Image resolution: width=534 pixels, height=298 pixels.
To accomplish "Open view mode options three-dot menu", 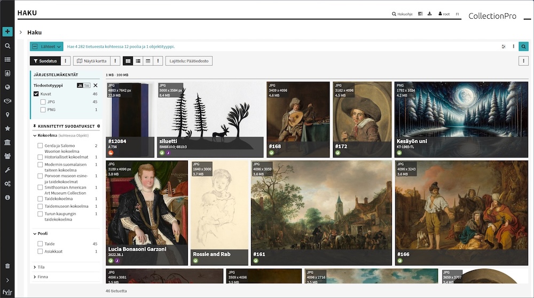I will pos(158,61).
